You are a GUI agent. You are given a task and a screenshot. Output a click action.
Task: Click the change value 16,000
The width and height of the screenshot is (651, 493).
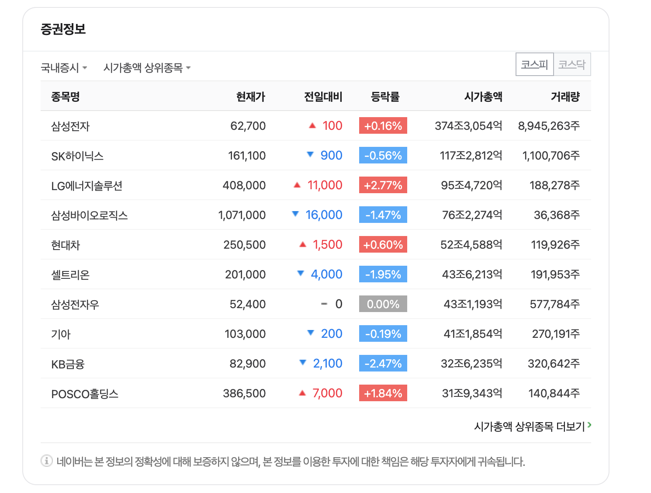[x=324, y=215]
